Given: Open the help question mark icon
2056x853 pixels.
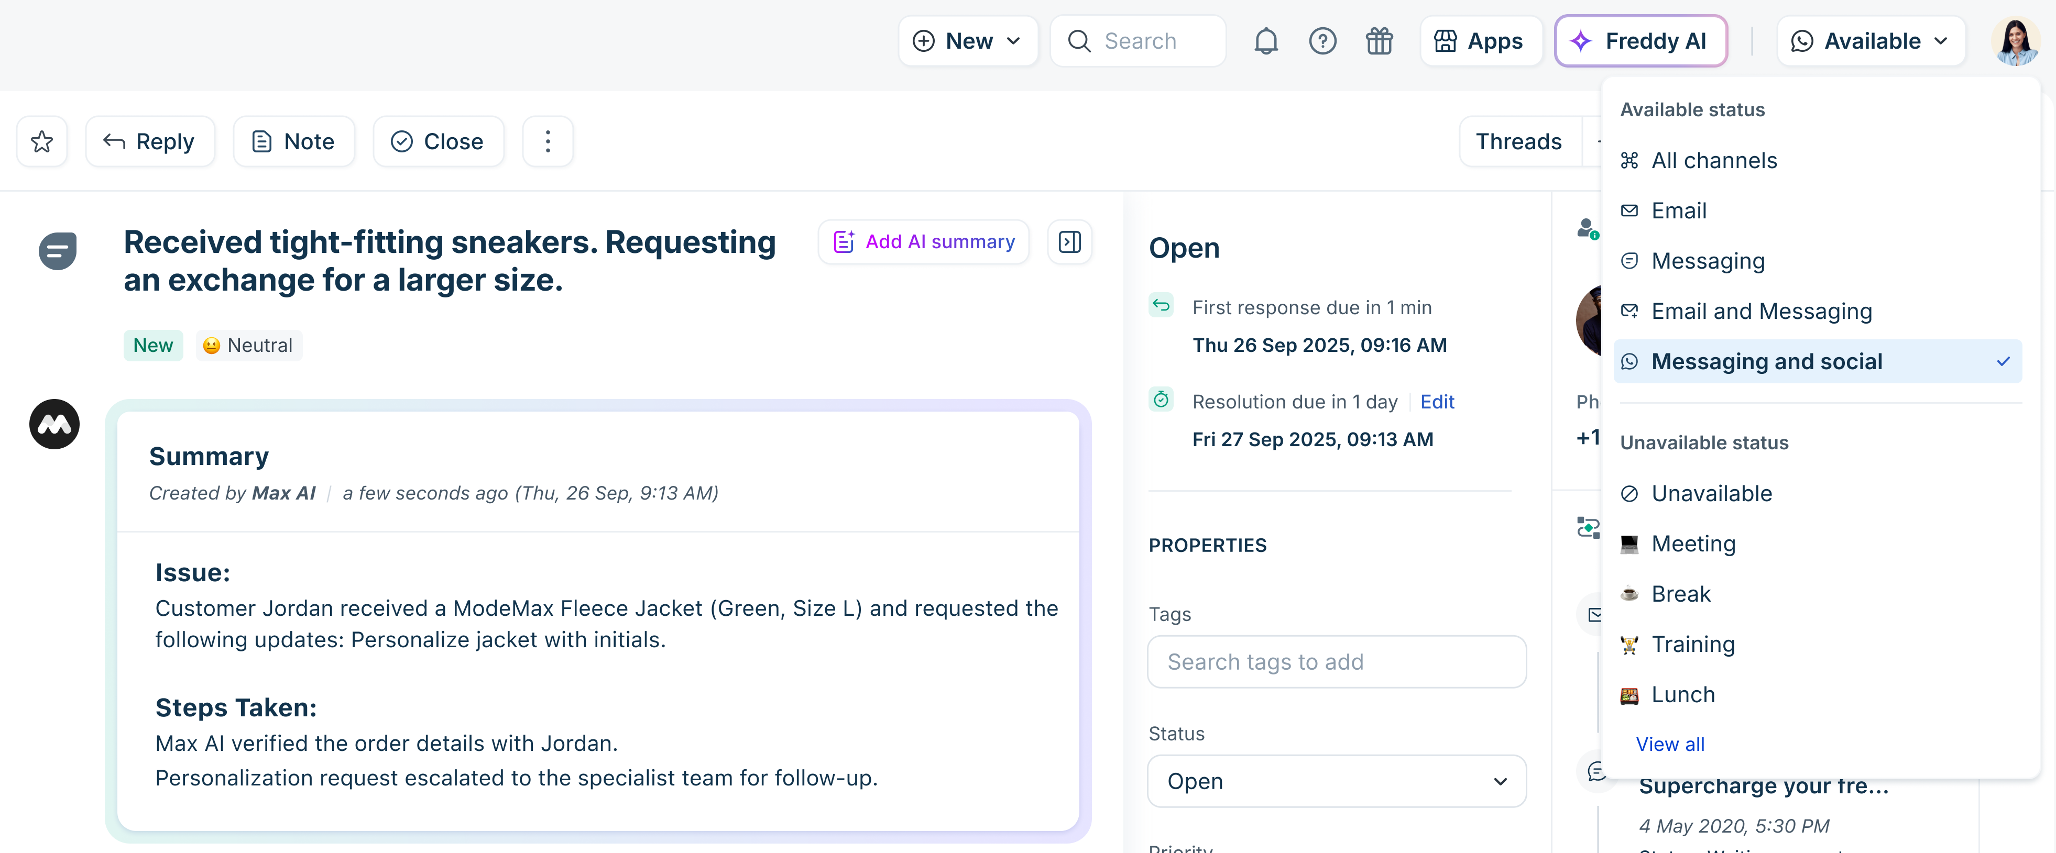Looking at the screenshot, I should [x=1322, y=41].
